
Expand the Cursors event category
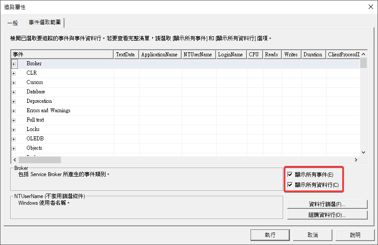point(14,83)
